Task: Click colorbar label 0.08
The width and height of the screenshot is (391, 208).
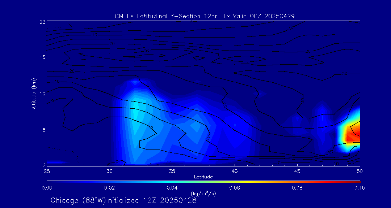Action: coord(297,188)
